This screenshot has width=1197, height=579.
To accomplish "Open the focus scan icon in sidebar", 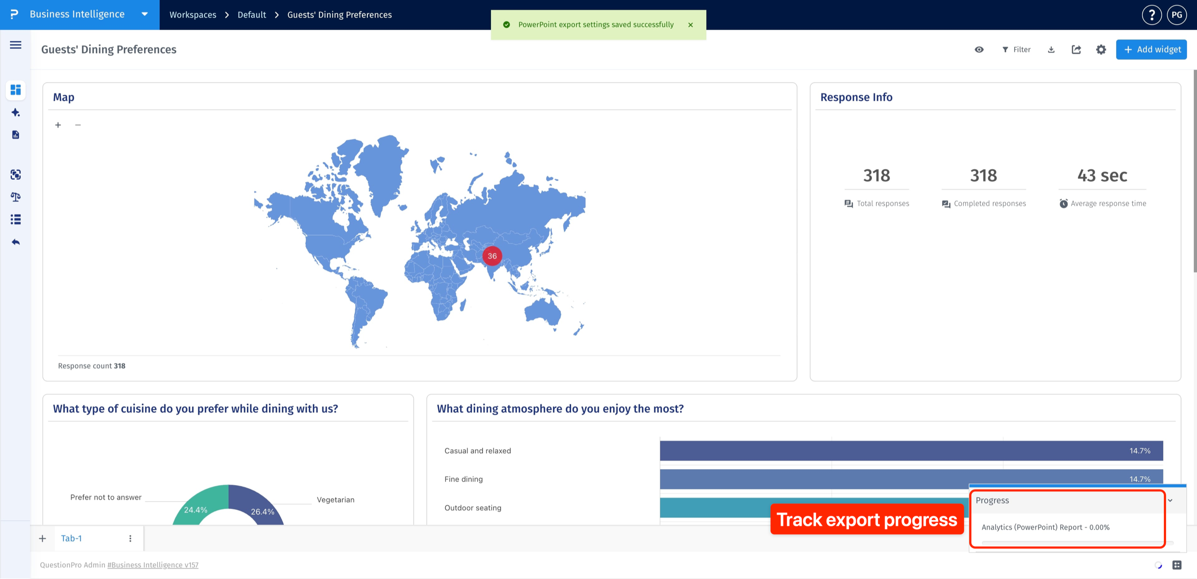I will point(15,174).
